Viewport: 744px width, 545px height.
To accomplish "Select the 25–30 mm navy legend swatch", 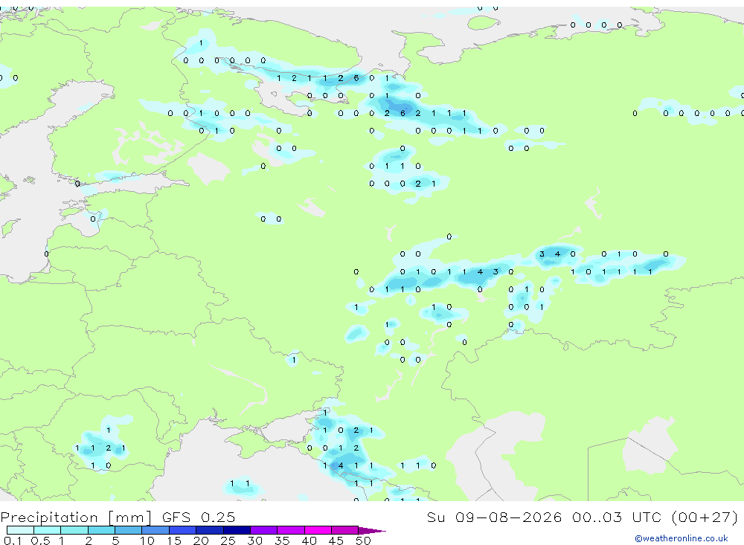I will (237, 530).
